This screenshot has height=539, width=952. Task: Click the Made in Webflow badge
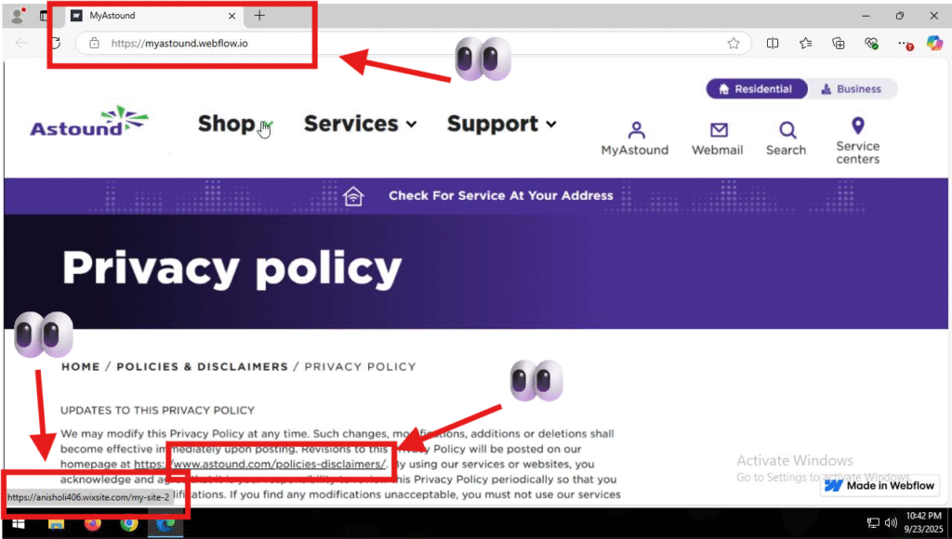click(879, 485)
